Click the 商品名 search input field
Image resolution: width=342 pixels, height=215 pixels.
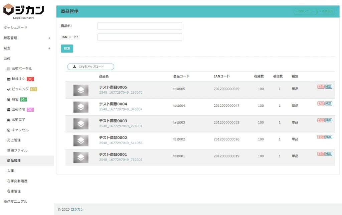(139, 26)
